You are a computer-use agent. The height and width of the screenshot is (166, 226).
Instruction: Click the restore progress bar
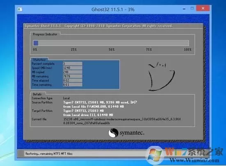point(111,43)
